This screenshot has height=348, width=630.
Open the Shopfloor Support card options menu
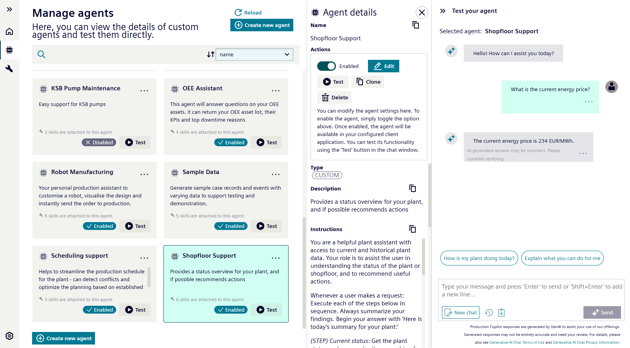point(276,258)
